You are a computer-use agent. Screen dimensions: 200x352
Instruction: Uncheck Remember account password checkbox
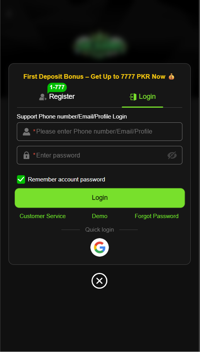click(x=21, y=179)
